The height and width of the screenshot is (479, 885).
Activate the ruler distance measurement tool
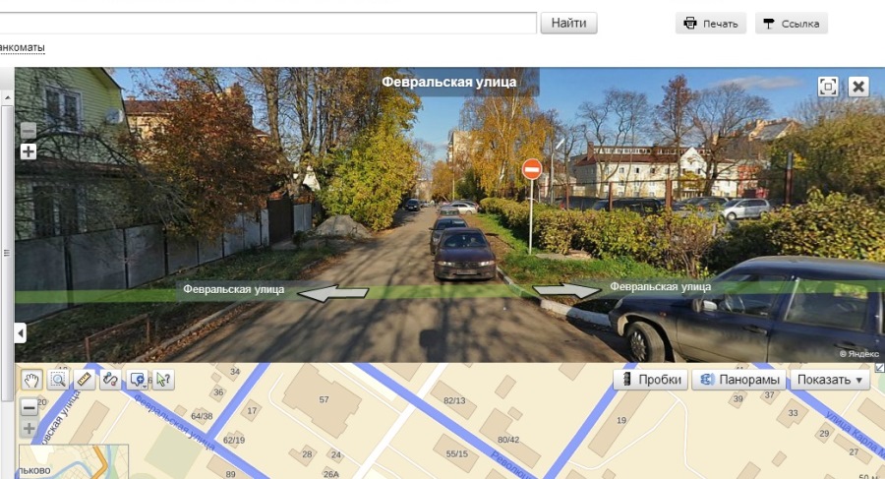[x=85, y=380]
